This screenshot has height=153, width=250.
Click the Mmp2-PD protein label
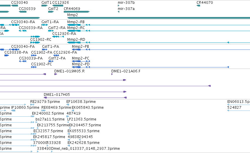point(81,64)
